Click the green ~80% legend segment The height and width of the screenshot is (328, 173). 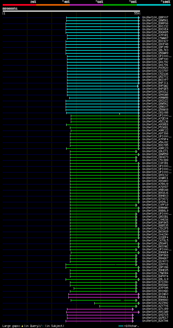120,5
